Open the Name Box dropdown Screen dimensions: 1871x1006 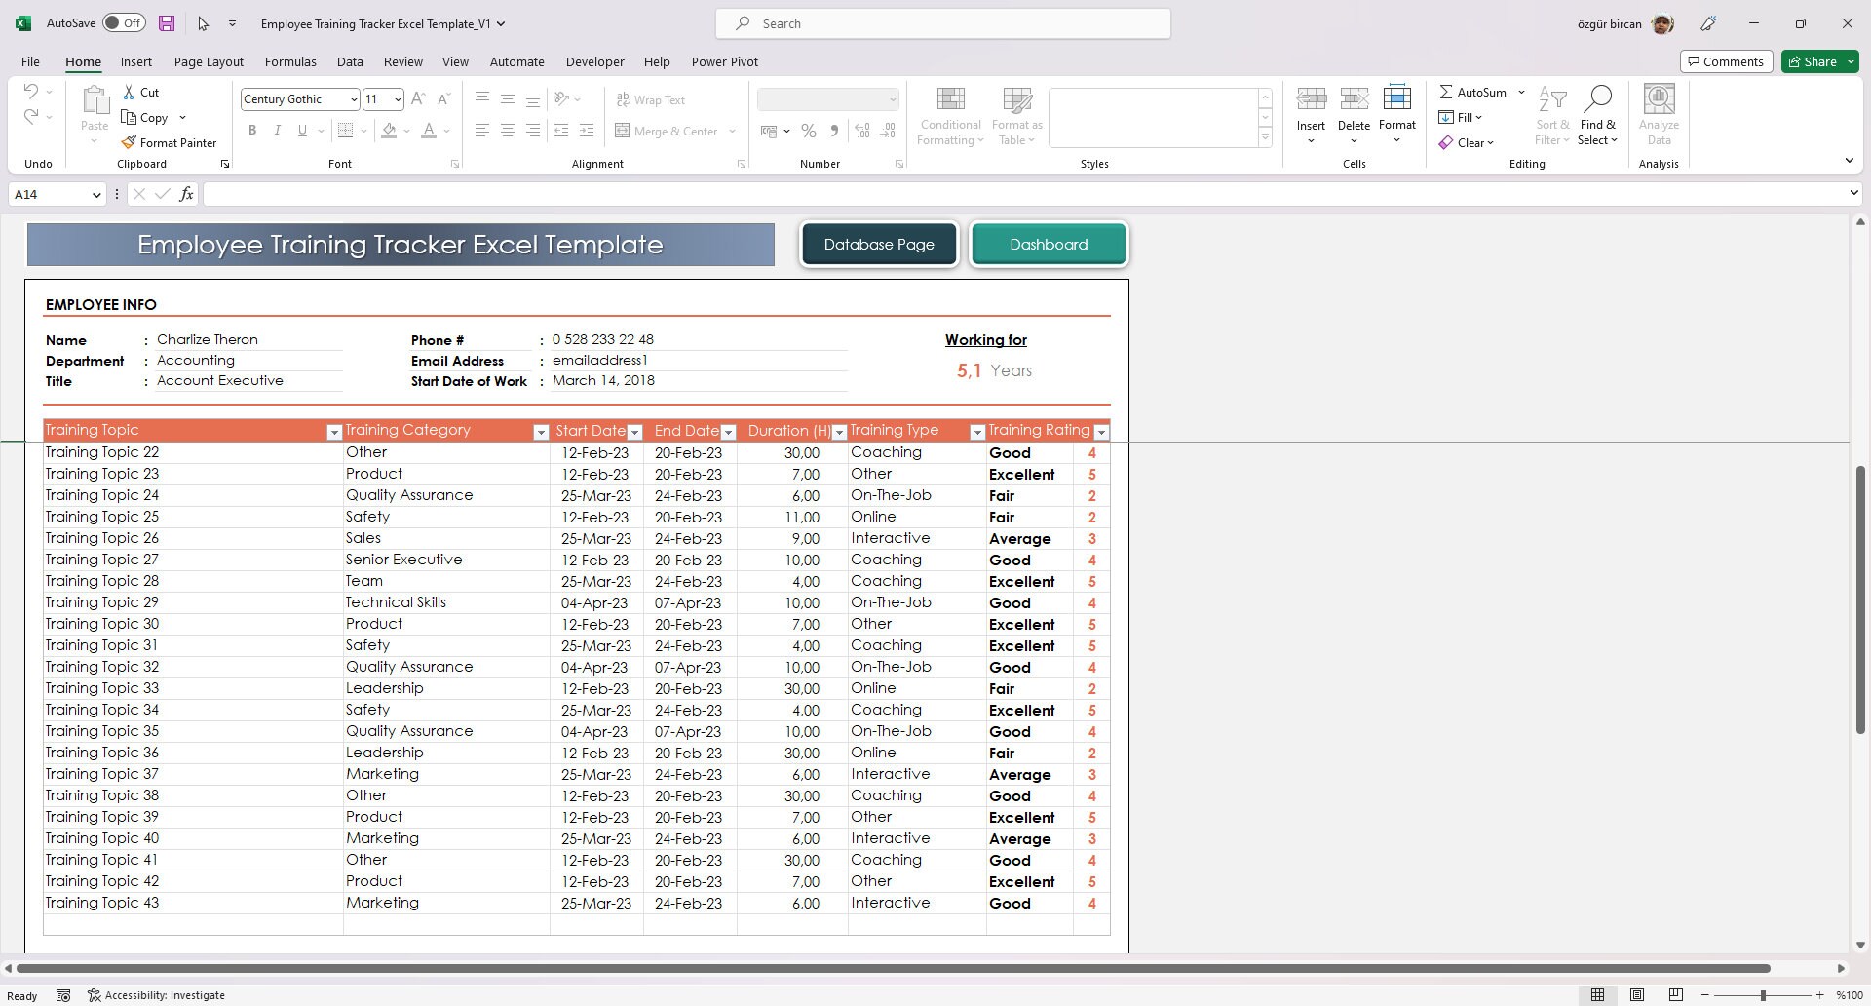96,194
